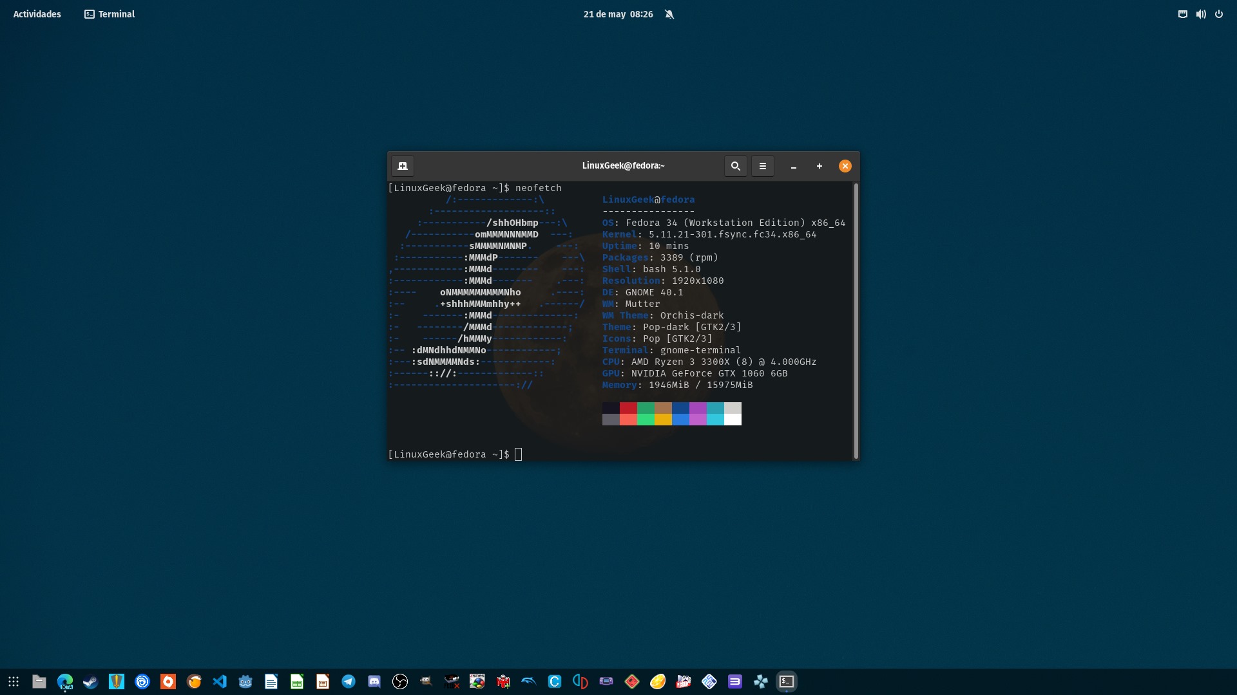Open a new terminal tab
Screen dimensions: 1237x695
403,166
